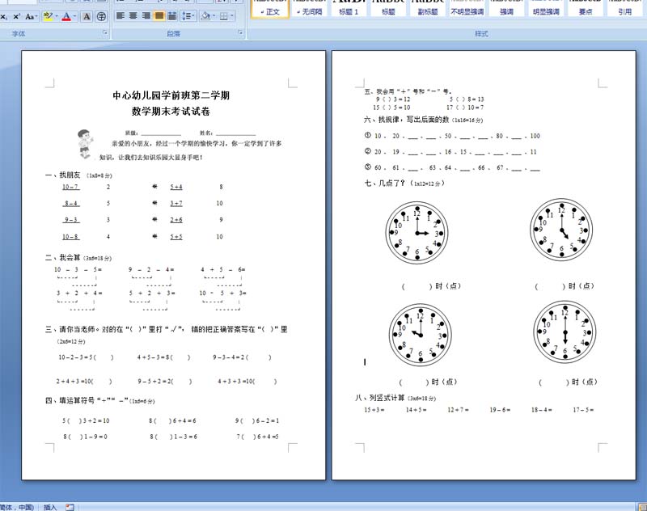Image resolution: width=647 pixels, height=511 pixels.
Task: Apply distributed alignment
Action: click(172, 15)
